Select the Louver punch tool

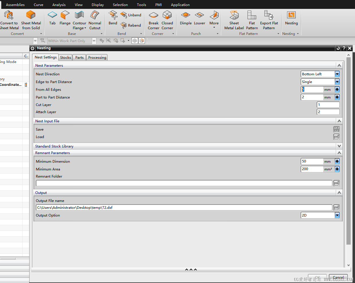tap(199, 15)
